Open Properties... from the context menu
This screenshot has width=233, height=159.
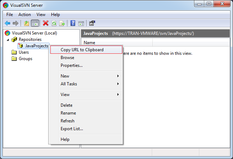pyautogui.click(x=86, y=65)
